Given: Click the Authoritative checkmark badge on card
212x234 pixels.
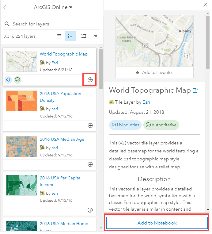Looking at the screenshot, I should tap(17, 80).
